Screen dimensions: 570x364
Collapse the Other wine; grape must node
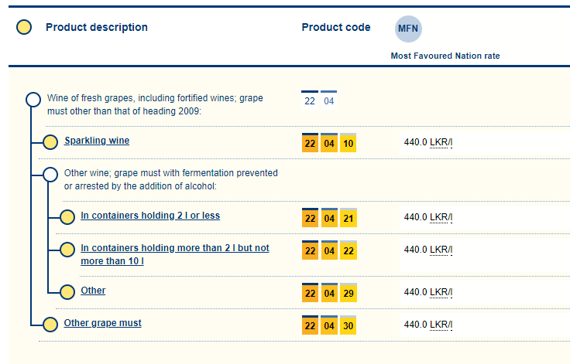(x=50, y=175)
